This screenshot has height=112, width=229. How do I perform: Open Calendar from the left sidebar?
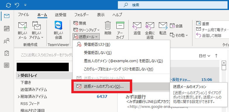7,28
